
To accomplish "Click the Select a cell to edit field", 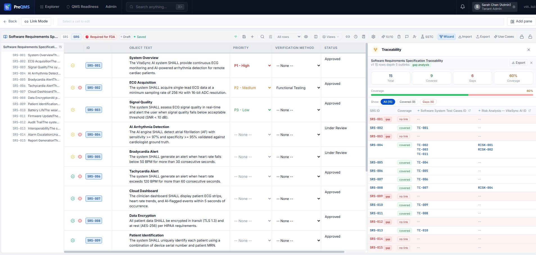I will tap(281, 21).
